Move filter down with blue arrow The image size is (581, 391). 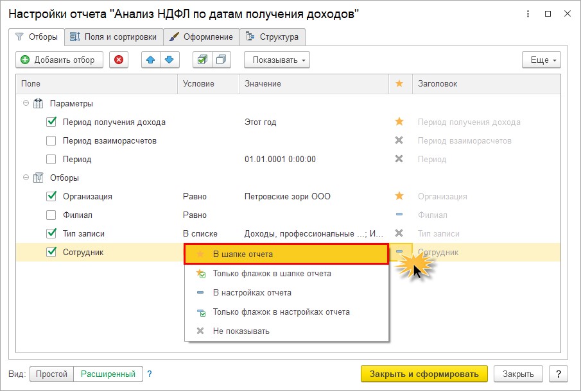click(x=169, y=60)
